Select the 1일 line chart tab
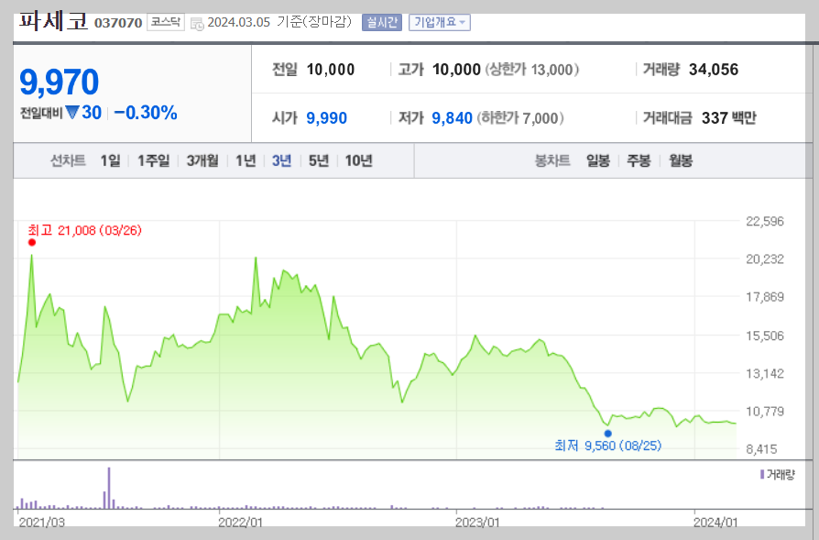Viewport: 819px width, 540px height. [x=110, y=160]
